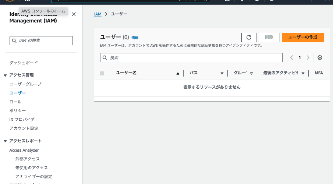333x184 pixels.
Task: Open ポリシー in the sidebar
Action: click(x=18, y=111)
